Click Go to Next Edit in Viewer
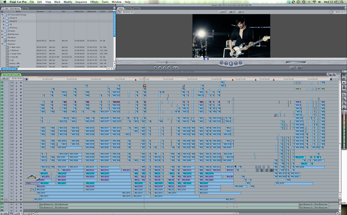347x215 pixels. [241, 63]
